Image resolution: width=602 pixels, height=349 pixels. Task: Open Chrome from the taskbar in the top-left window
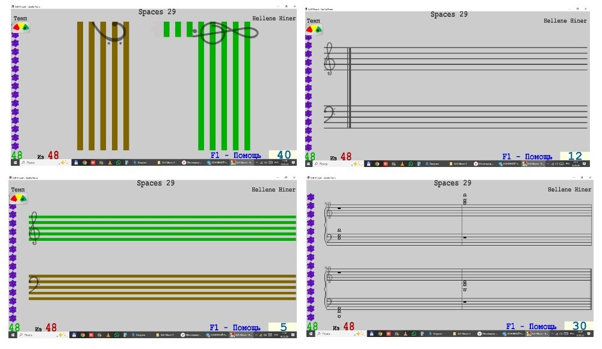(85, 163)
